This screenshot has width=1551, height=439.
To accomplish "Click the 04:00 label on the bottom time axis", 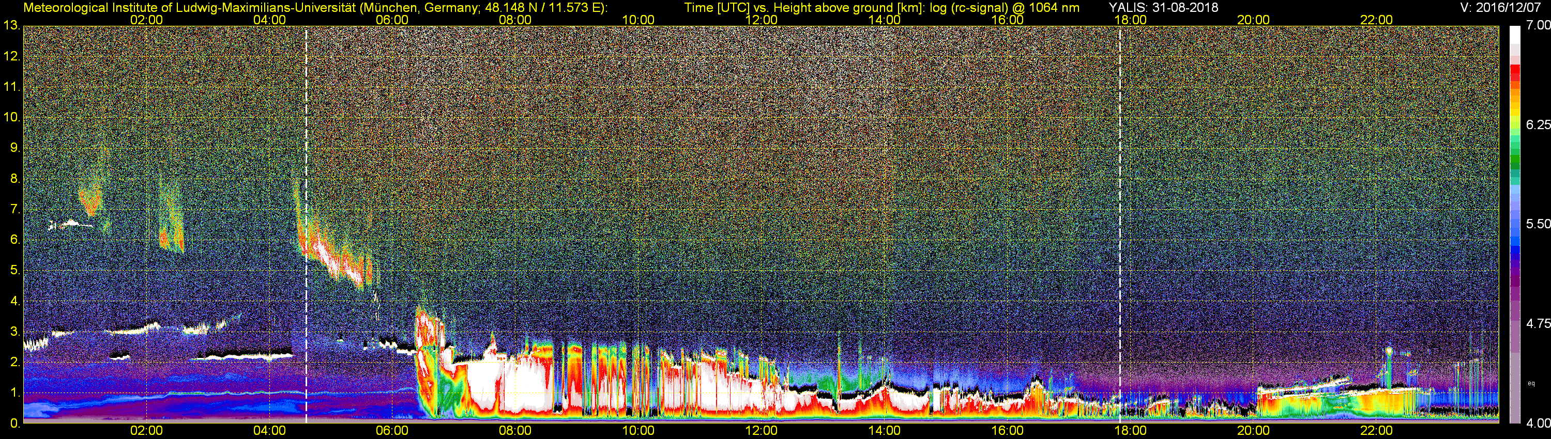I will pyautogui.click(x=269, y=431).
